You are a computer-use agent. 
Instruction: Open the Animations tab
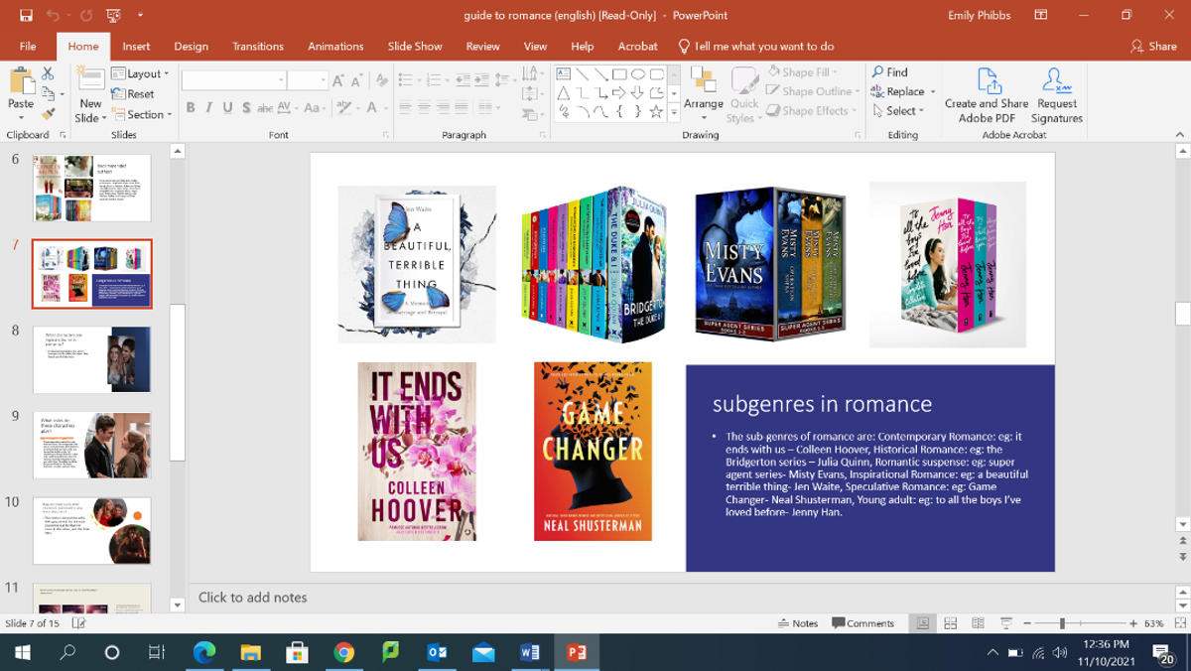click(x=335, y=46)
